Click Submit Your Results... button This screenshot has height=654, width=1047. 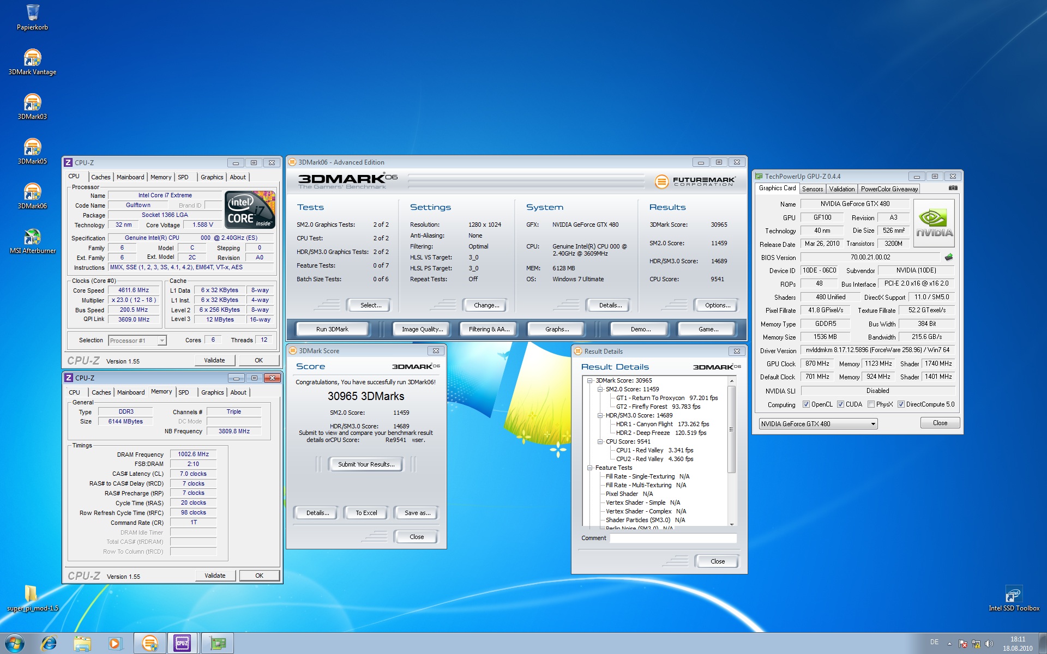[366, 464]
